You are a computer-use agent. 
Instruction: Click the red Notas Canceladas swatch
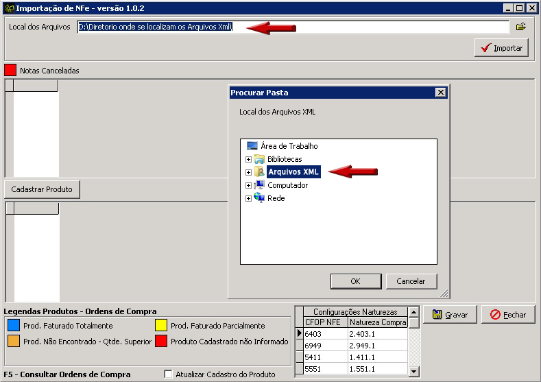[10, 70]
